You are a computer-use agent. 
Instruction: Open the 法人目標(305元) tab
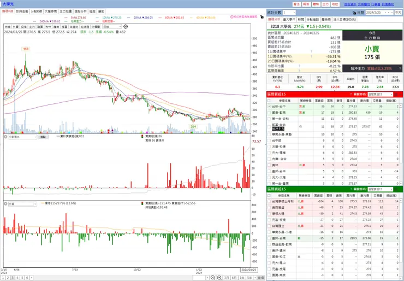click(x=344, y=19)
